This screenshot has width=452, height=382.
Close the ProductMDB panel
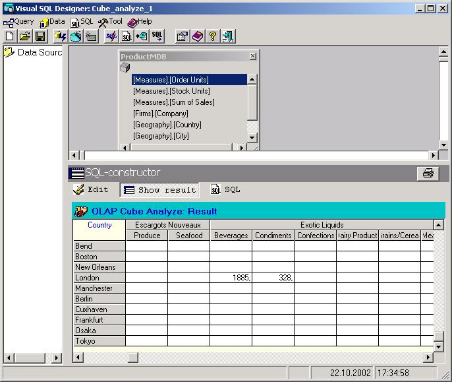pos(252,57)
